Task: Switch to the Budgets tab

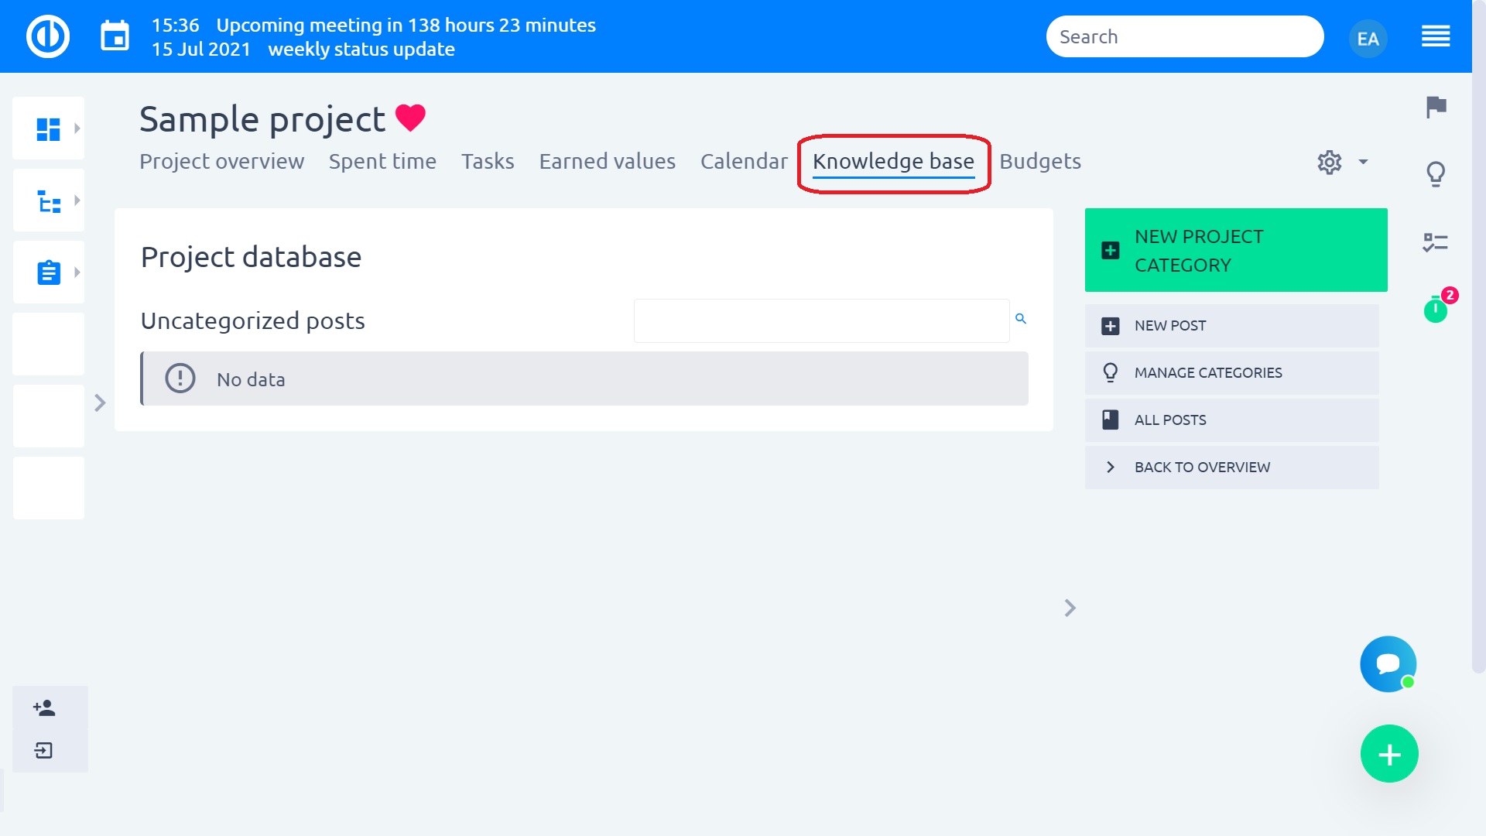Action: coord(1039,161)
